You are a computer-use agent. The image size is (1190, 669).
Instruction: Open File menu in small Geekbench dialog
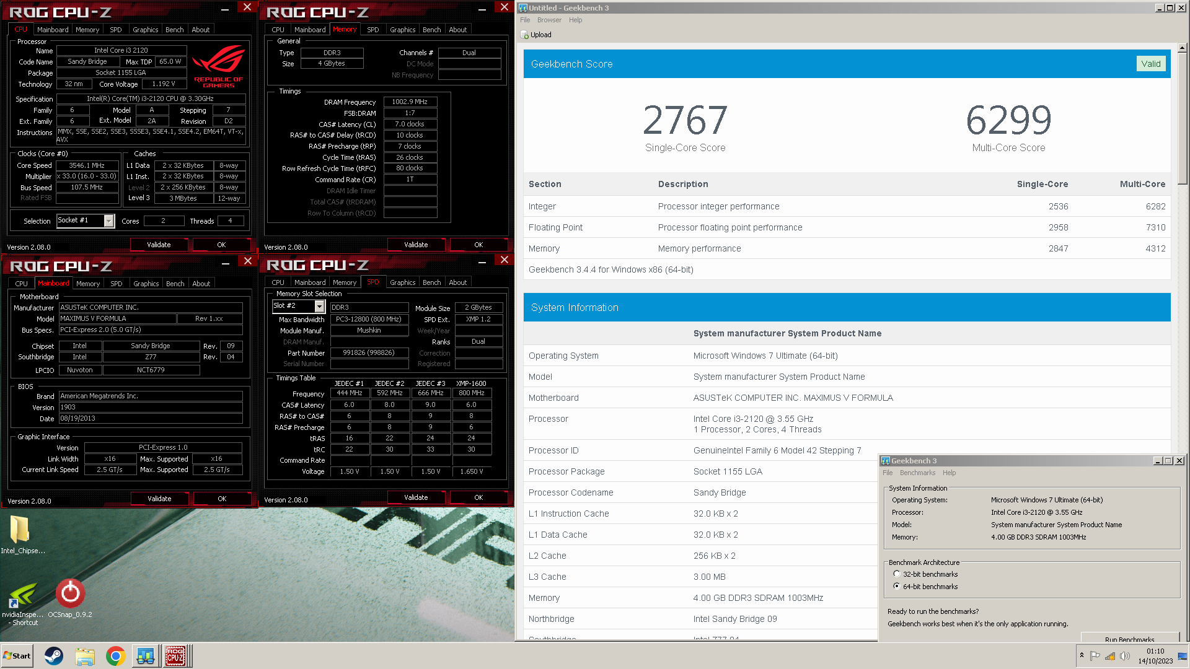pos(888,473)
